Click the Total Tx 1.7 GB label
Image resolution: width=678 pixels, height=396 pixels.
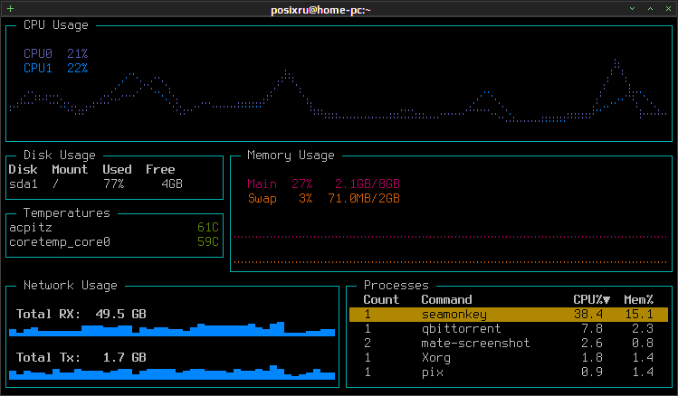pos(81,357)
